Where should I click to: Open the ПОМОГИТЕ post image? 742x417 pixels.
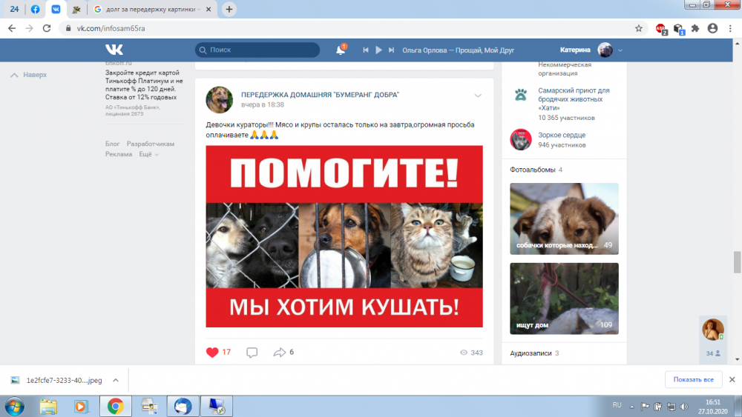point(344,236)
